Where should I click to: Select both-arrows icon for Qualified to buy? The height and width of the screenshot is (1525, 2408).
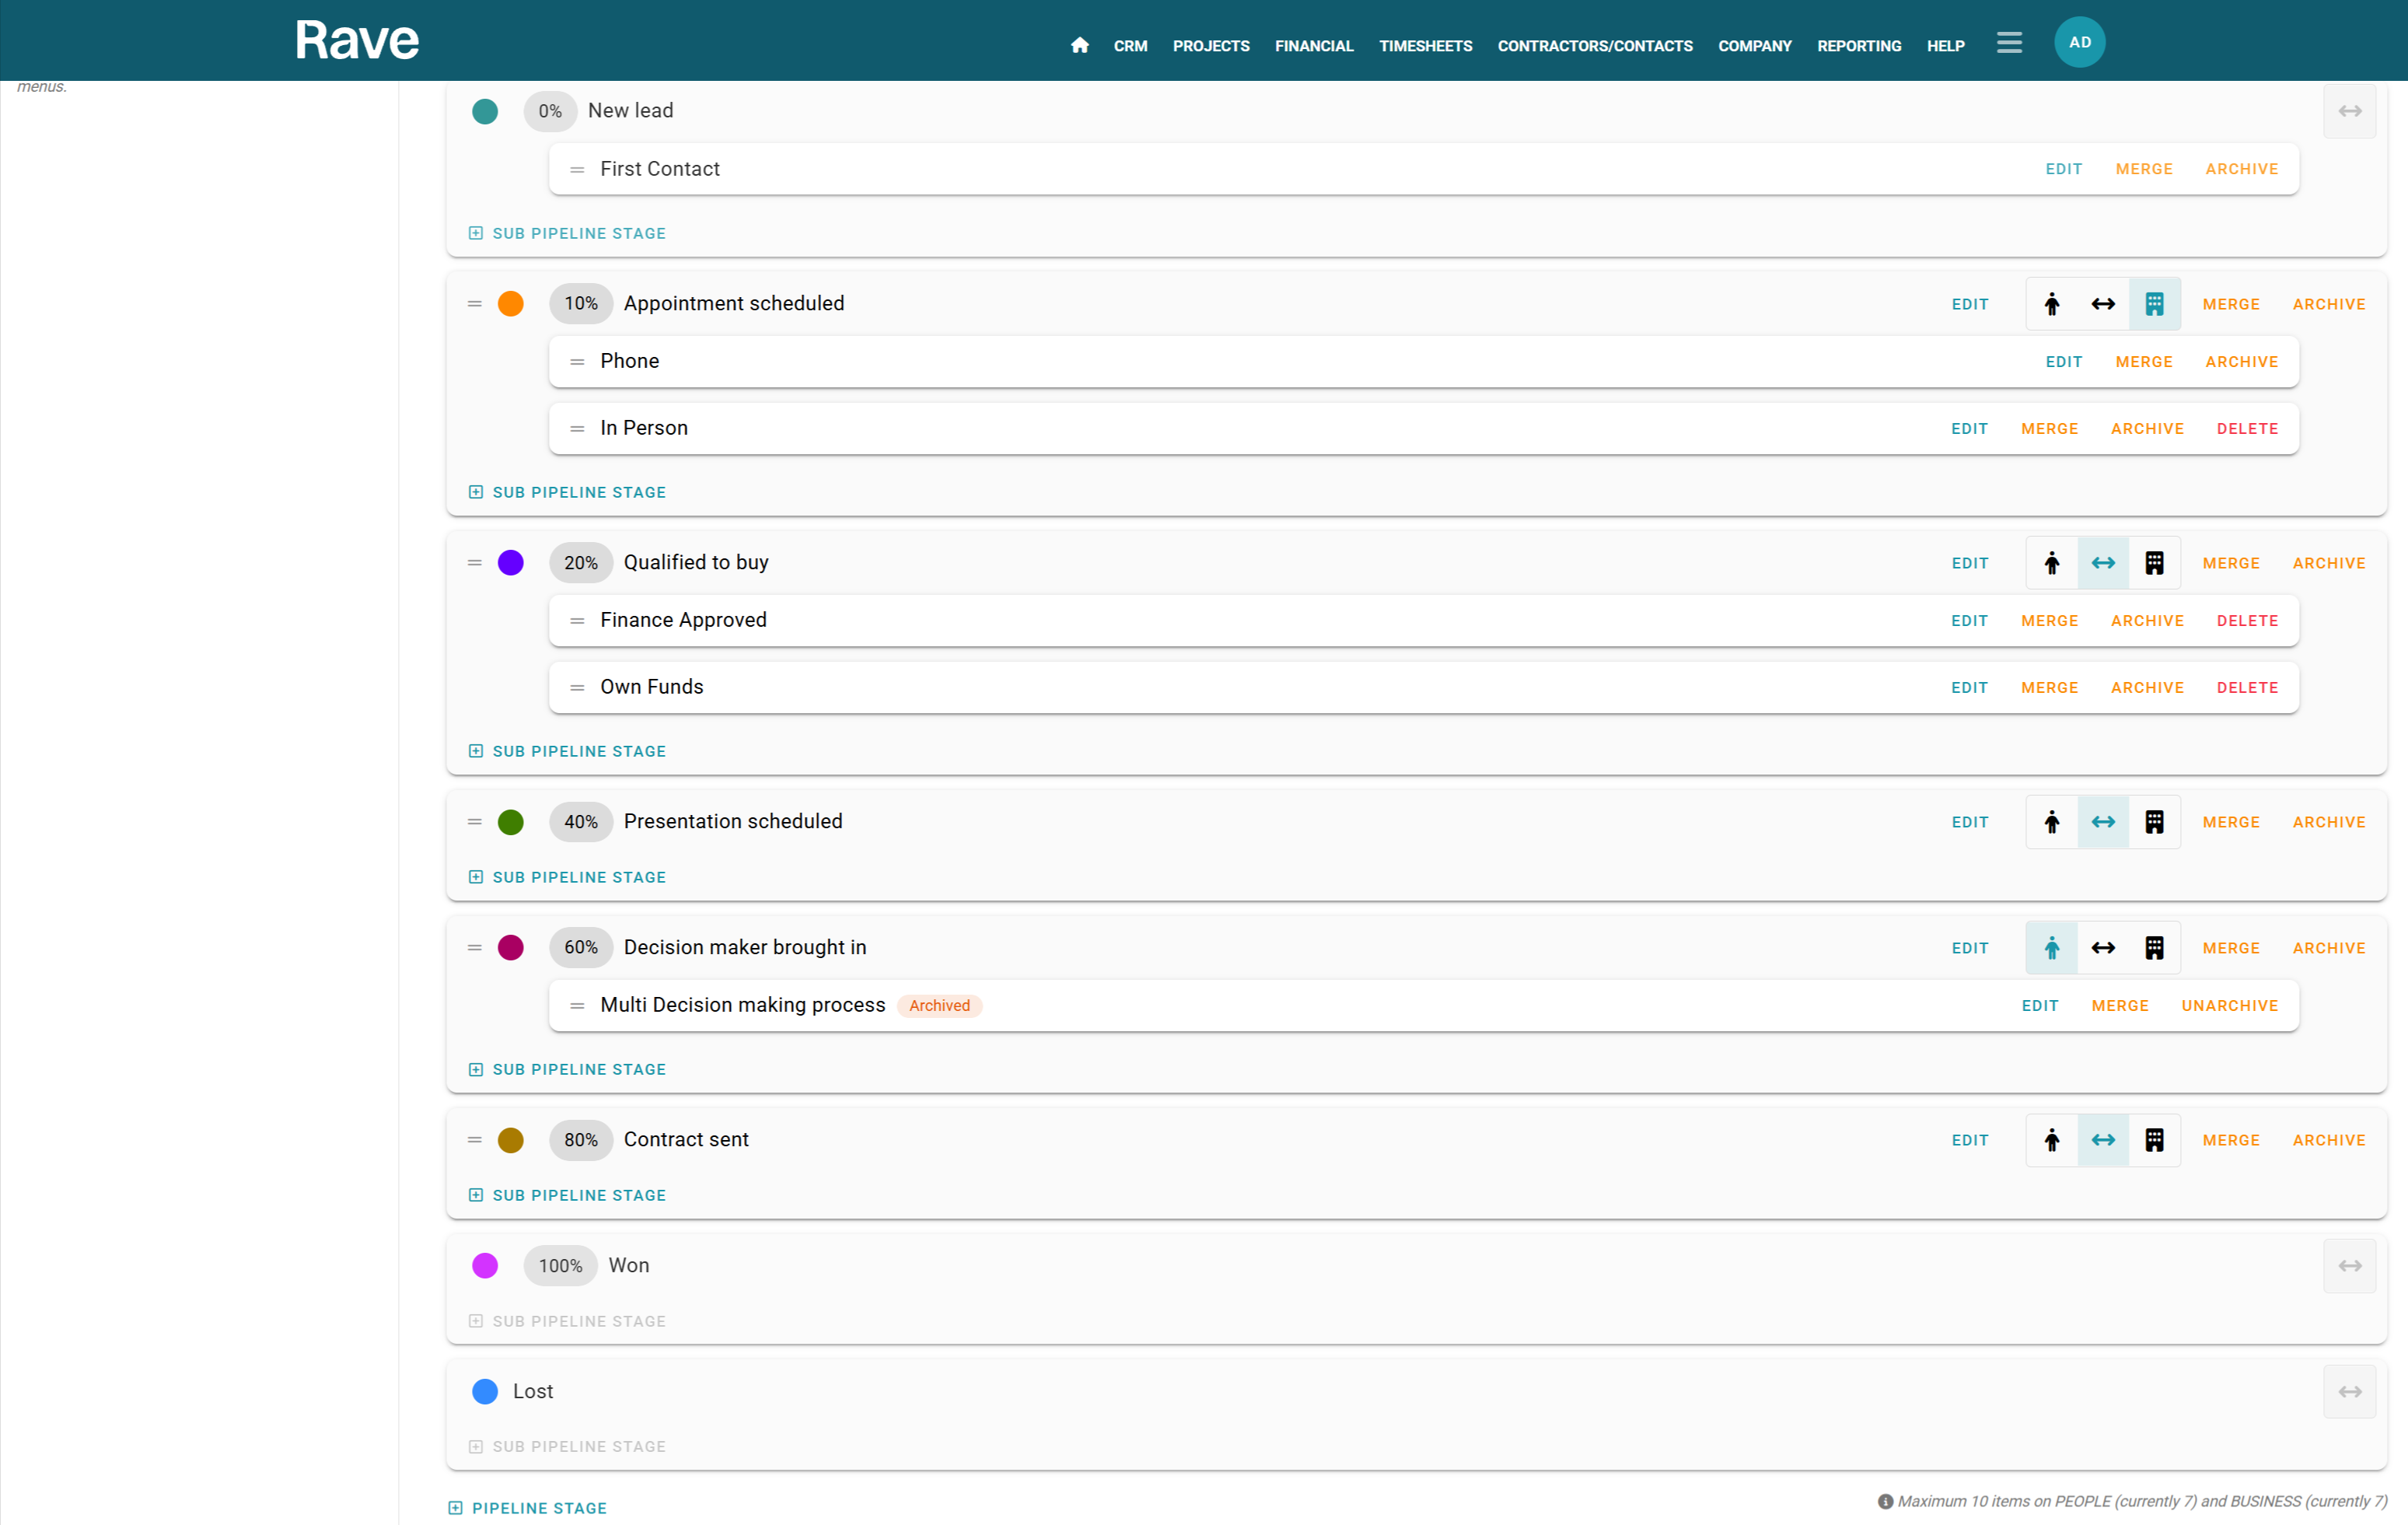point(2103,563)
